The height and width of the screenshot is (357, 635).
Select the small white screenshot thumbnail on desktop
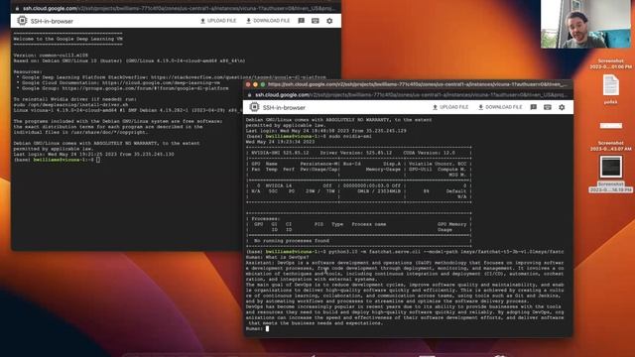[611, 126]
